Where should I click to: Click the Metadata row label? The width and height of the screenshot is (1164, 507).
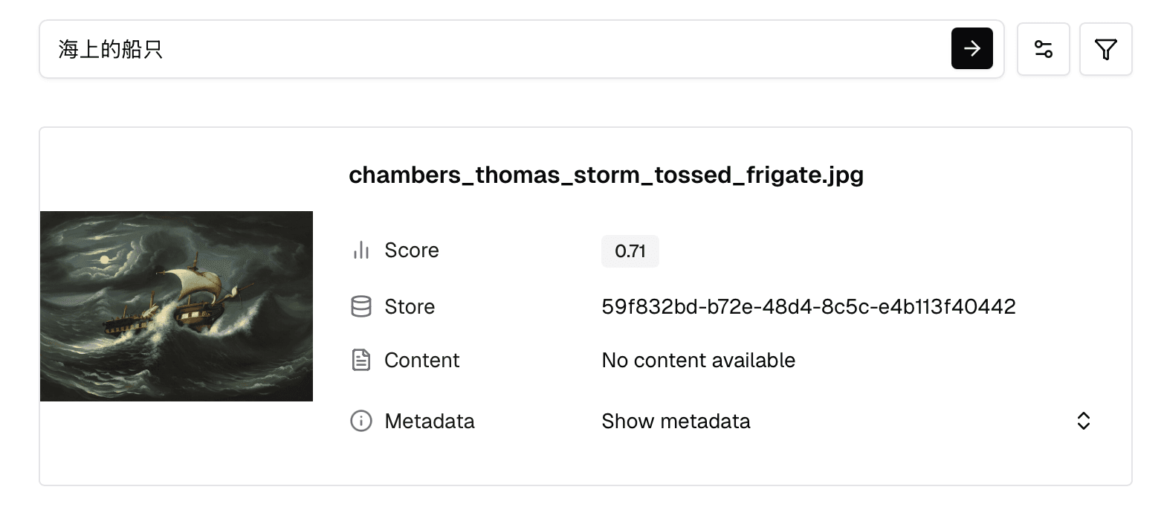(x=429, y=422)
